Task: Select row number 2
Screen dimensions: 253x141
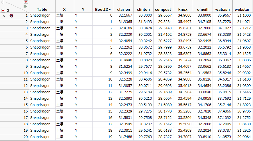Action: click(27, 22)
